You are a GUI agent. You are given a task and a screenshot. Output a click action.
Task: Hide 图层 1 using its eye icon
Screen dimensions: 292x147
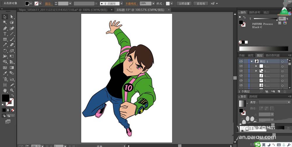(x=241, y=61)
